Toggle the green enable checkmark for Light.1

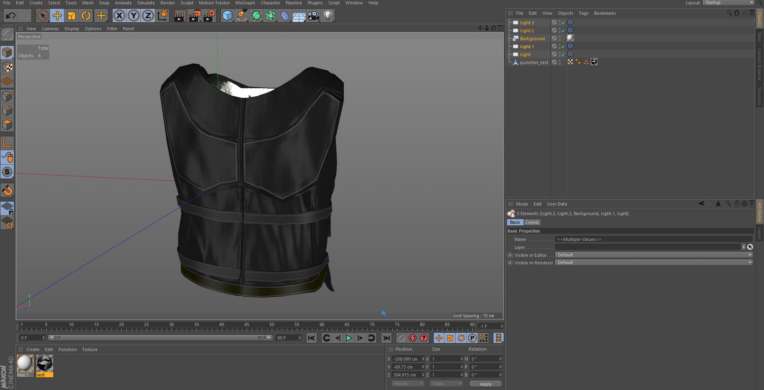point(563,47)
